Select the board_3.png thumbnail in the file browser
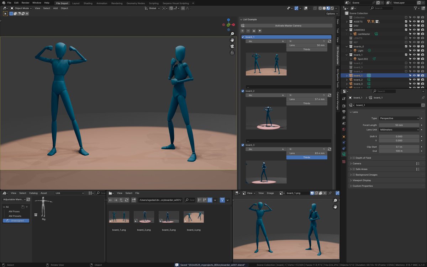 pos(169,217)
